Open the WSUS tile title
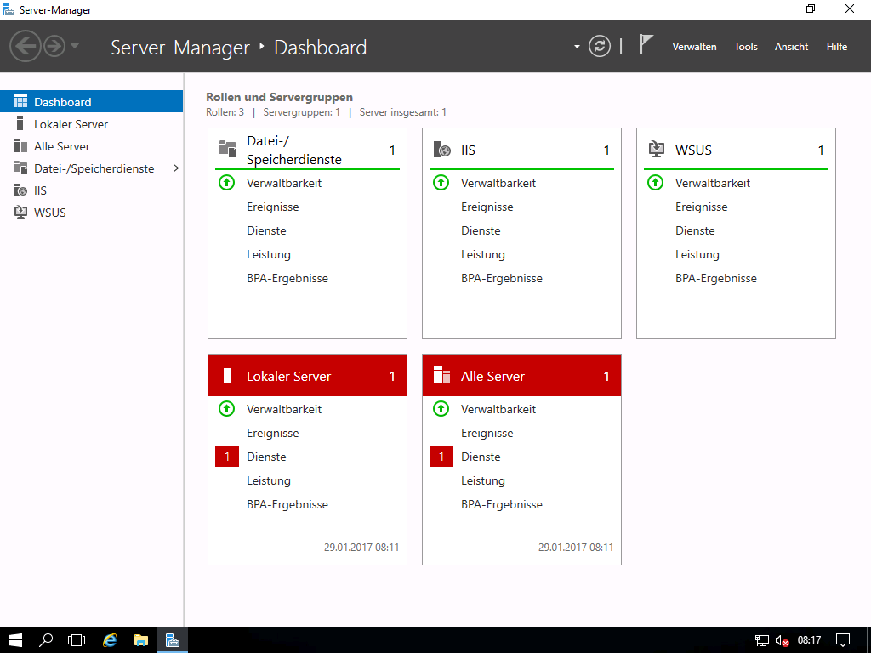 pyautogui.click(x=693, y=150)
